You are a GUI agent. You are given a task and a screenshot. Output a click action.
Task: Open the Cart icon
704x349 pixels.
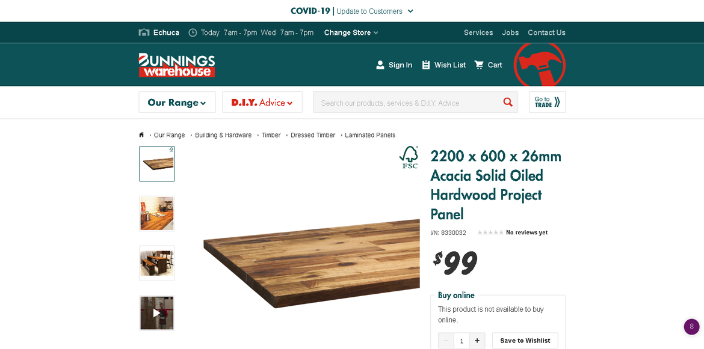[479, 65]
